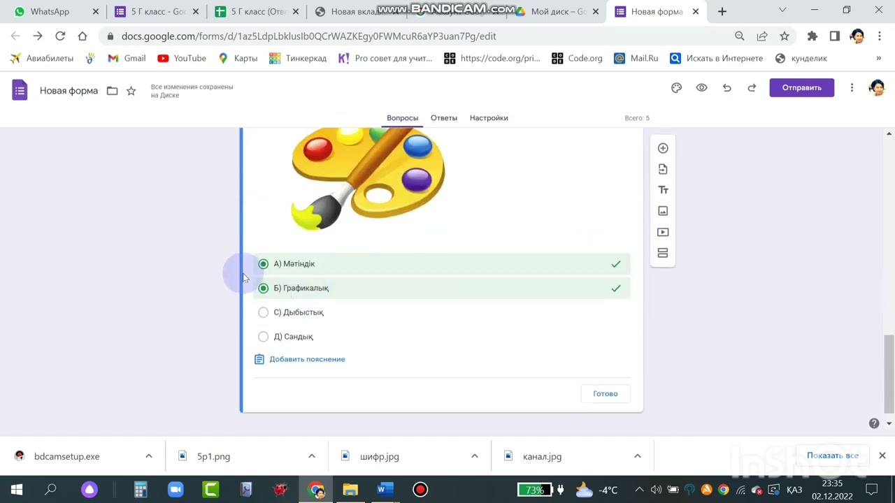Open the Gmail bookmark
Screen dimensions: 895x503
tap(127, 59)
